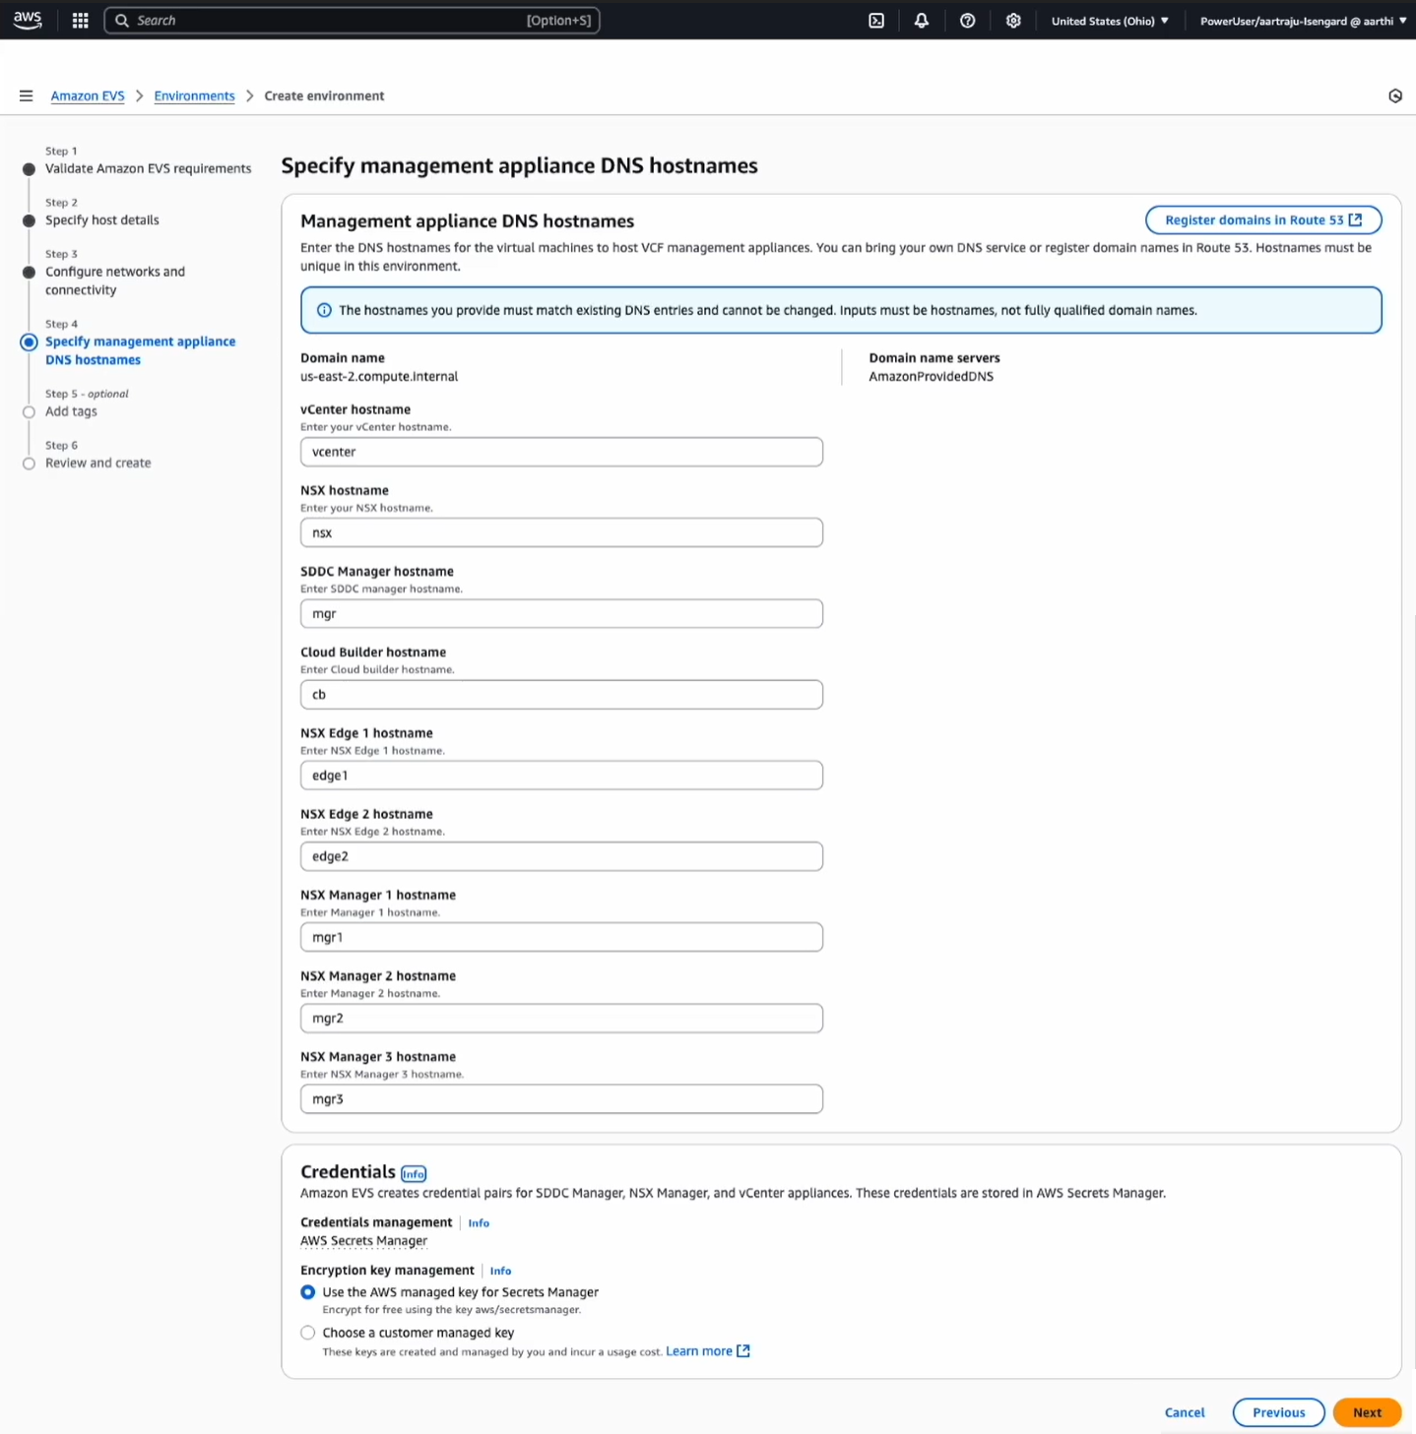Image resolution: width=1416 pixels, height=1434 pixels.
Task: Click the search magnifier icon
Action: [122, 21]
